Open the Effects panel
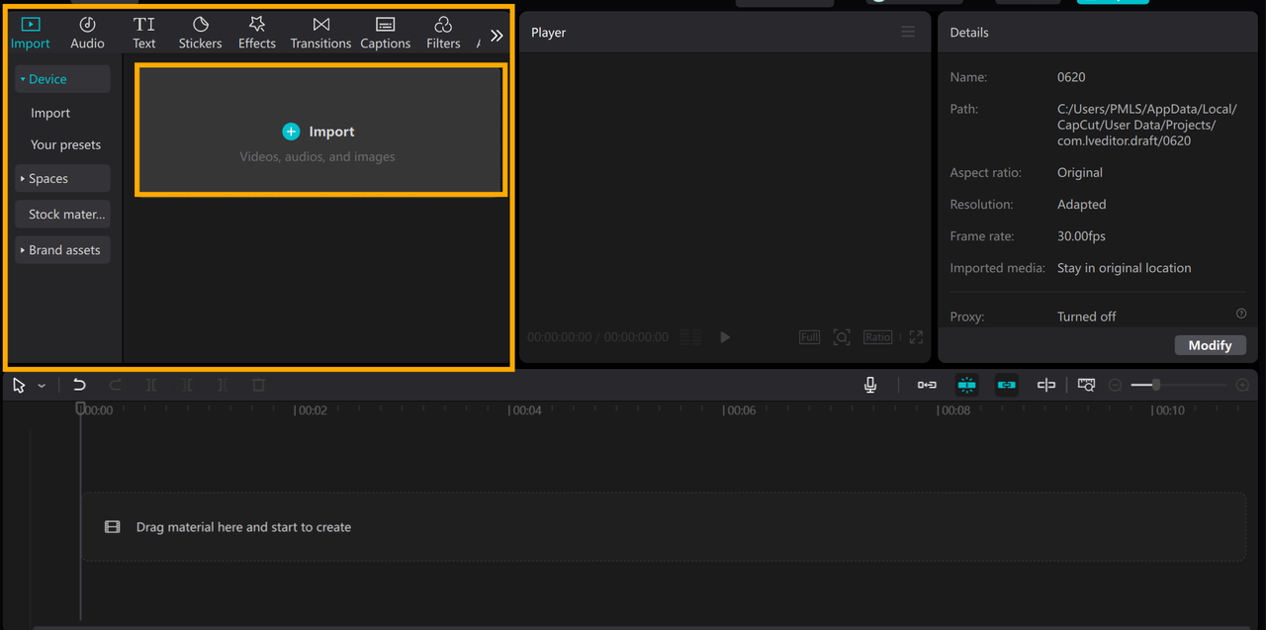Image resolution: width=1266 pixels, height=630 pixels. coord(256,31)
